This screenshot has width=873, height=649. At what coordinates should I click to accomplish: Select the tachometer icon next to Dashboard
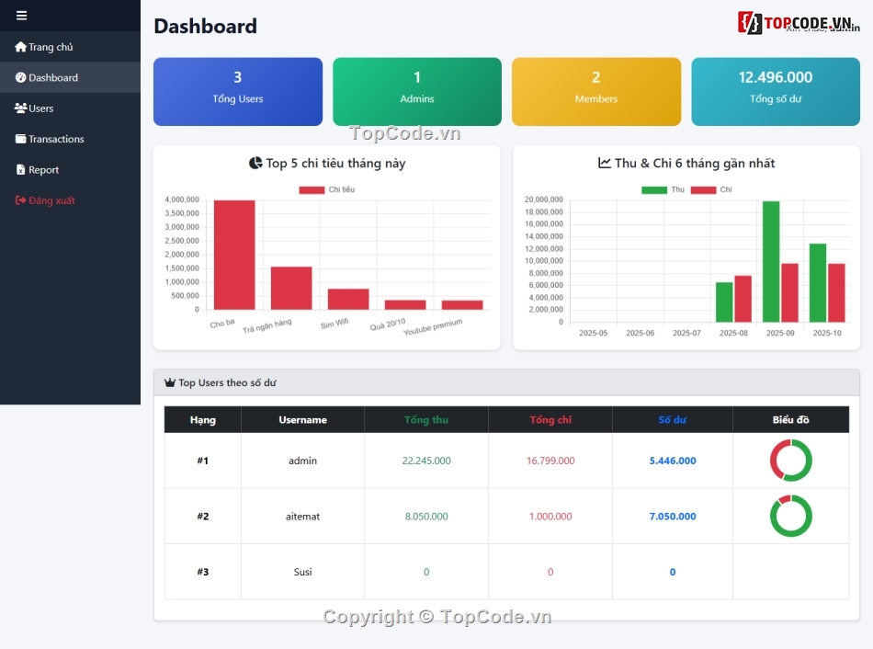(x=19, y=77)
